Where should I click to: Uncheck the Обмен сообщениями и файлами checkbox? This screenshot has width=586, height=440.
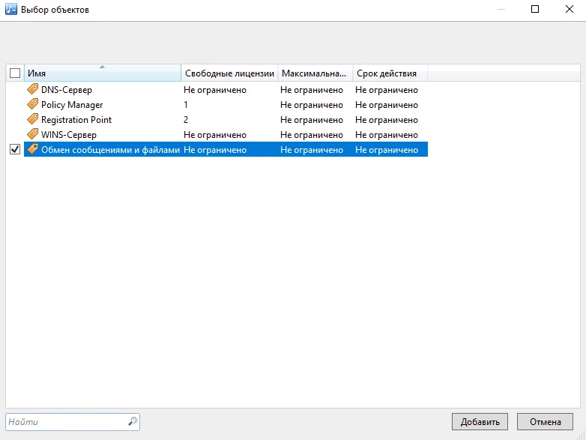click(15, 149)
